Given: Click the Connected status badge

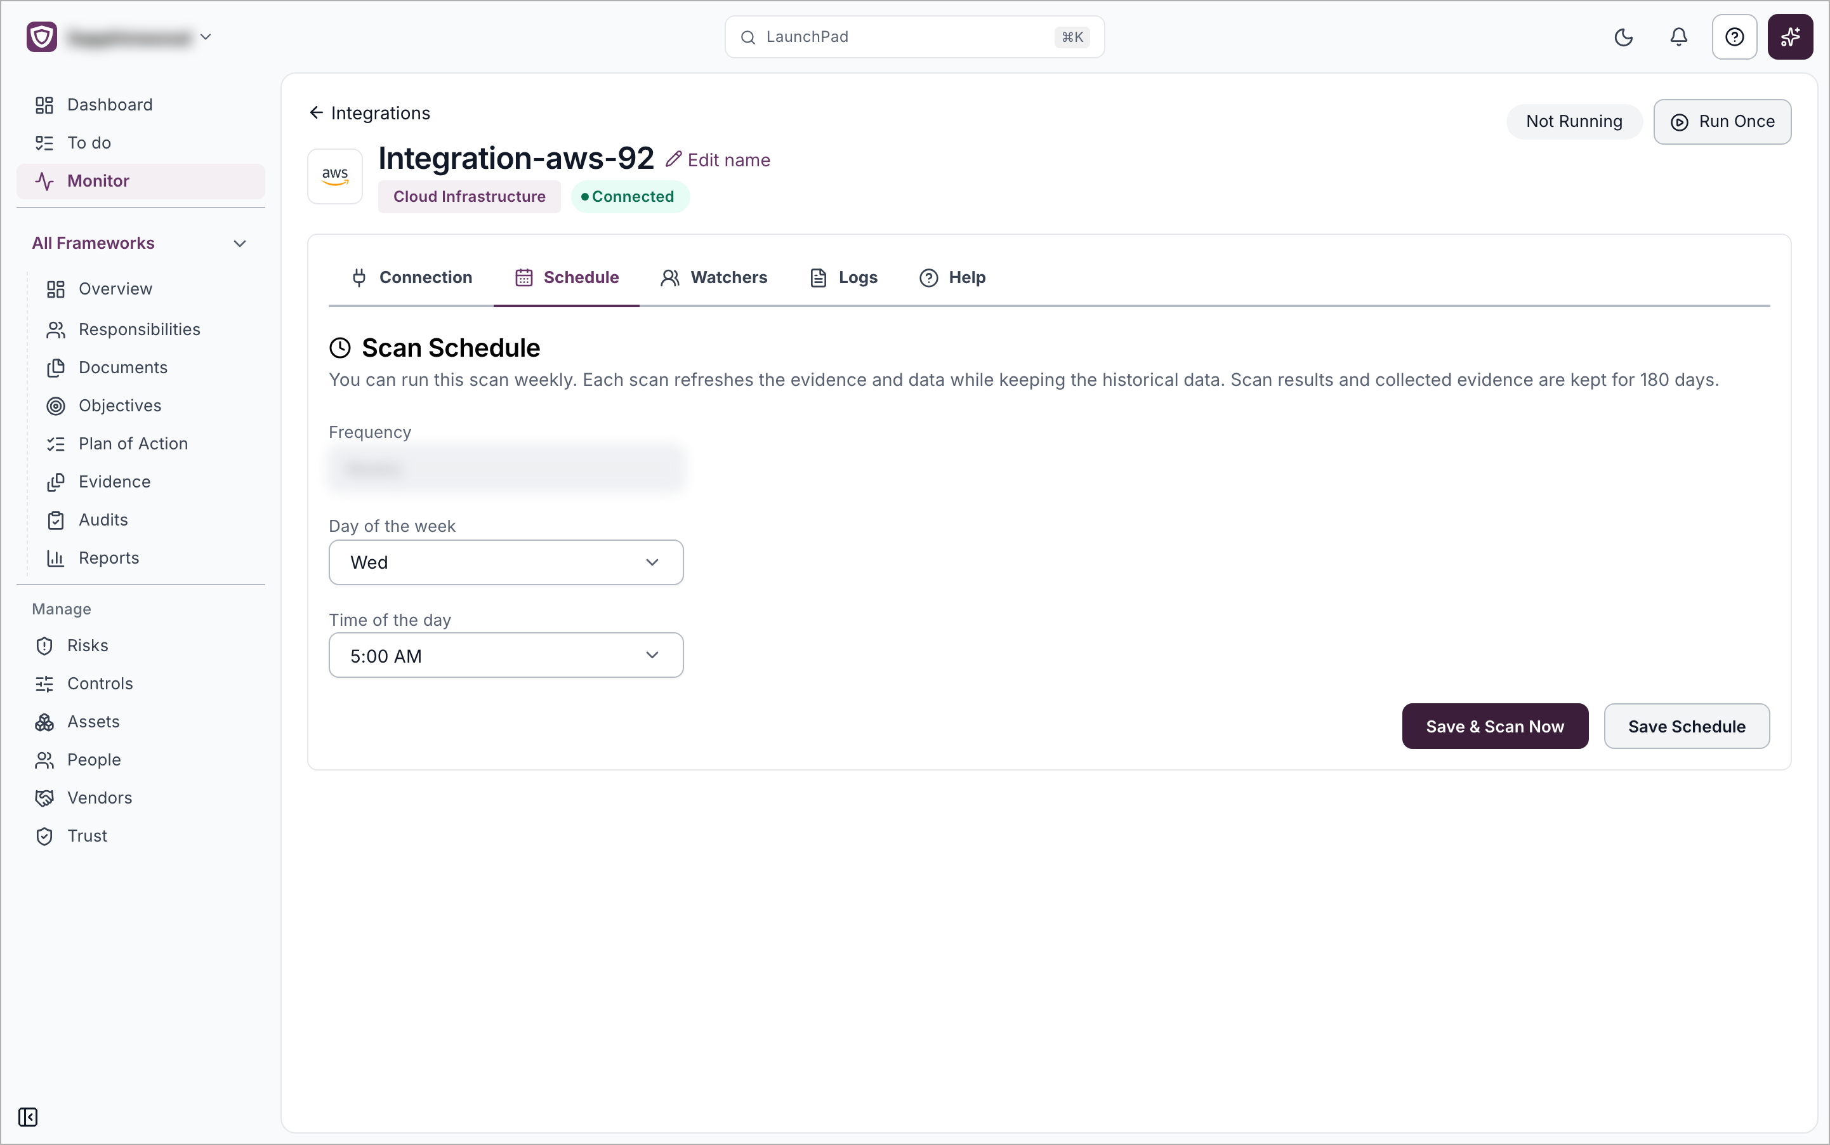Looking at the screenshot, I should coord(630,196).
